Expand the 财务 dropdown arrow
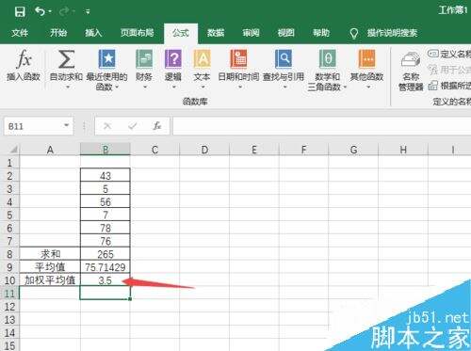 pos(145,87)
